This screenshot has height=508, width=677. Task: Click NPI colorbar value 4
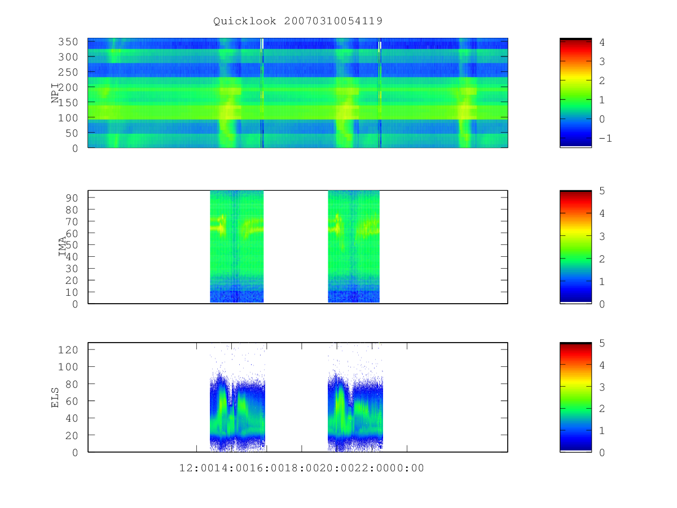pos(602,42)
